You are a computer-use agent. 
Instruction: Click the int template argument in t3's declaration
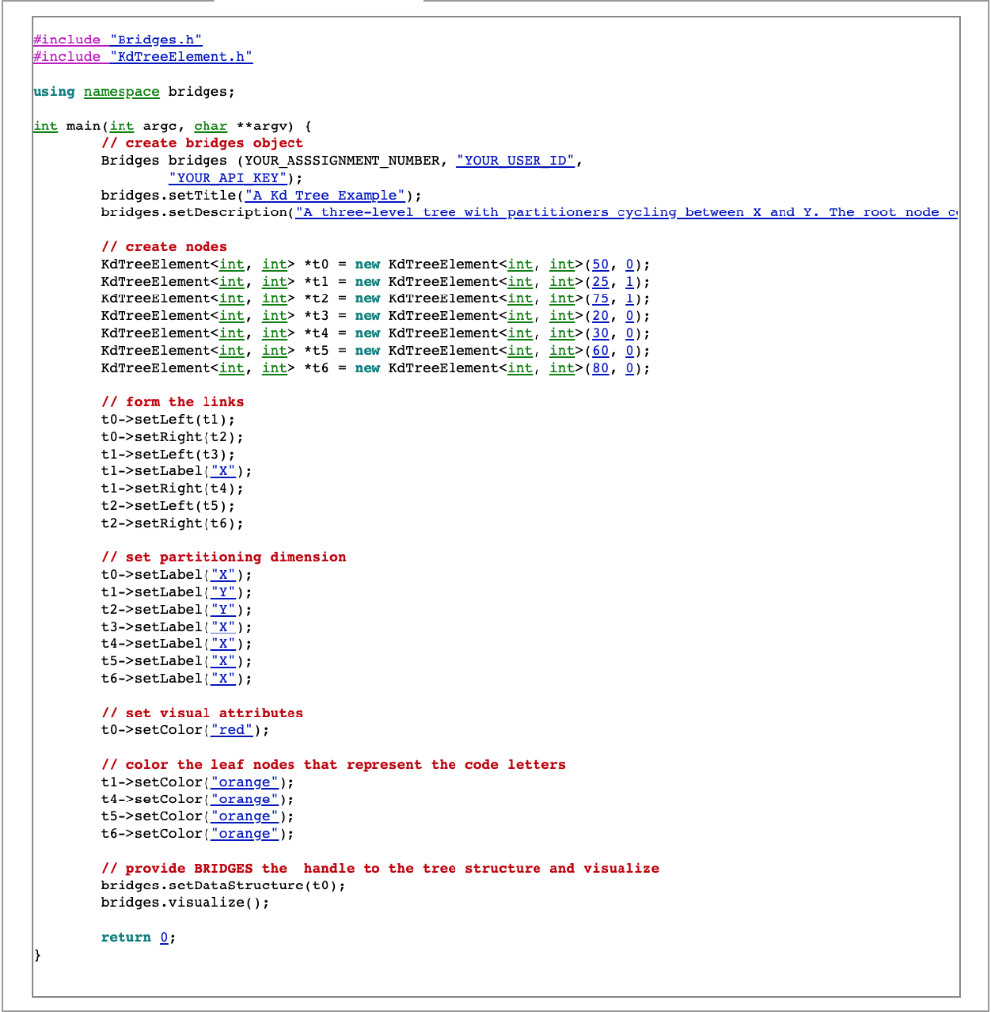(231, 315)
